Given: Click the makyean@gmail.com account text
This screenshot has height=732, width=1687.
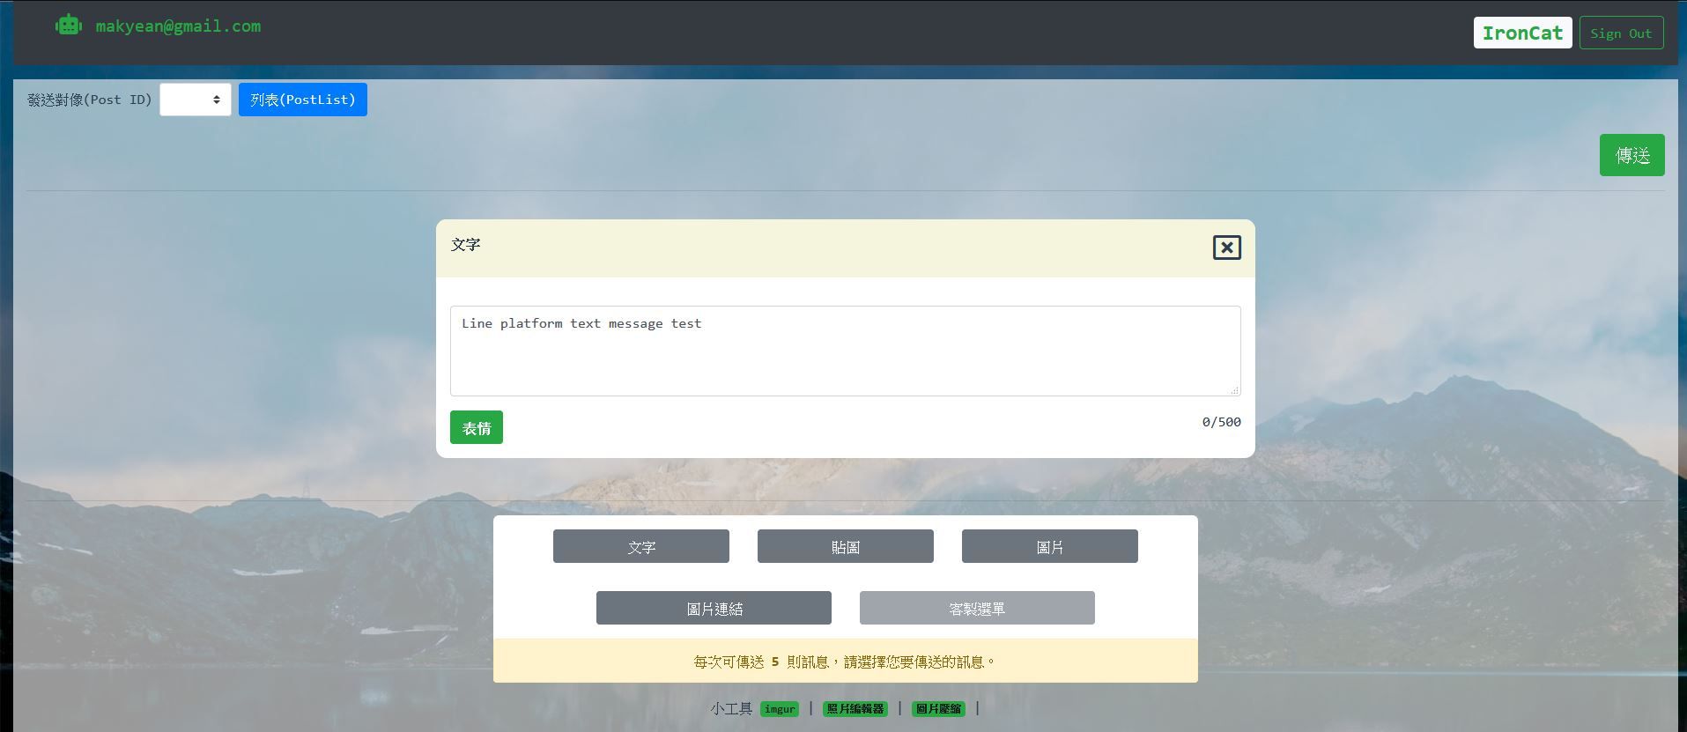Looking at the screenshot, I should (178, 26).
